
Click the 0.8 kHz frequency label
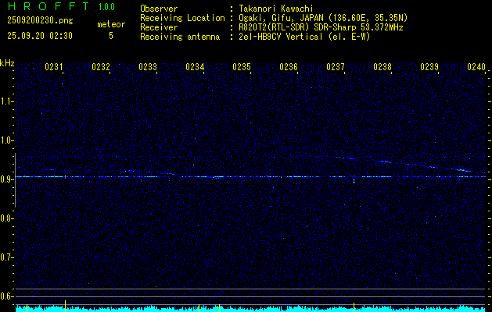click(6, 218)
